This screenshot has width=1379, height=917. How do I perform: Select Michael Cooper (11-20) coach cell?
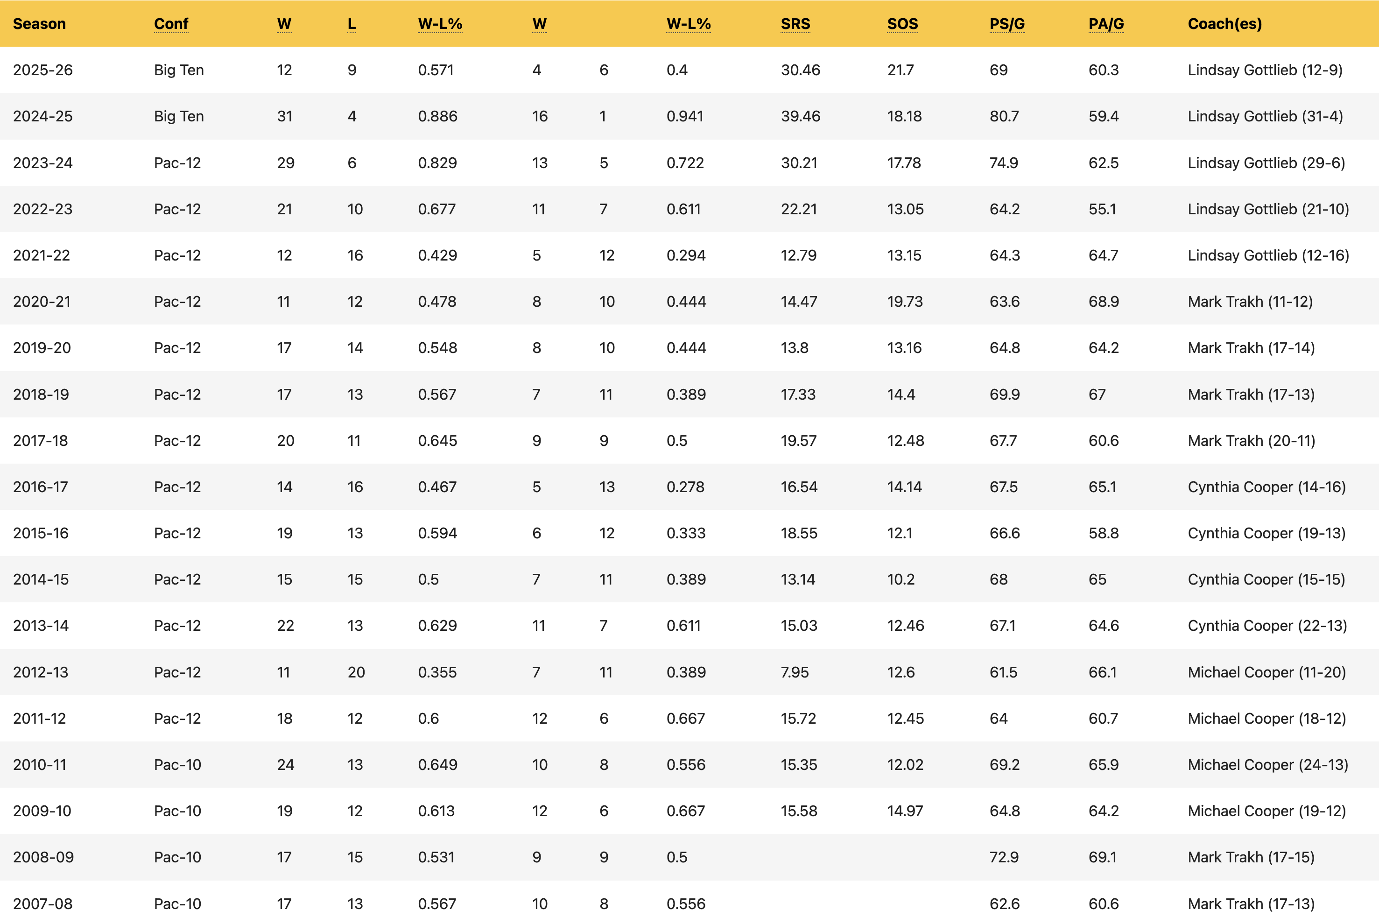tap(1266, 672)
